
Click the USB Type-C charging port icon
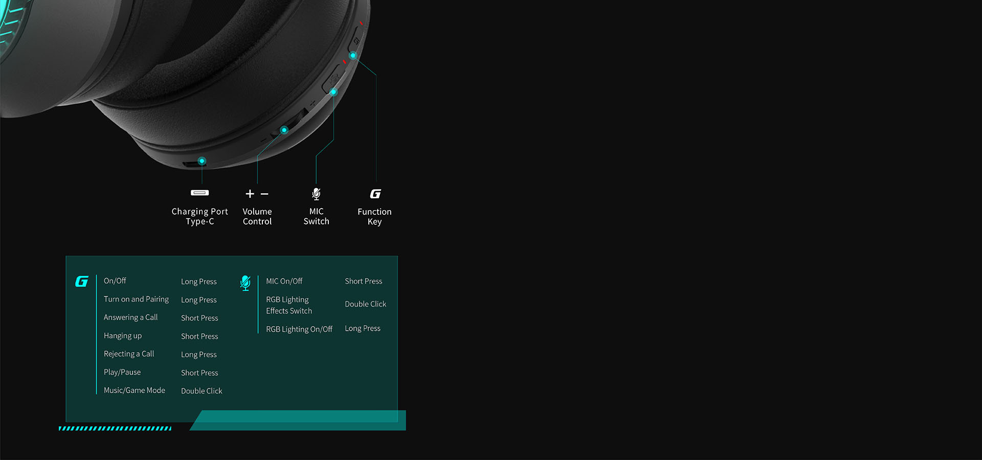199,193
